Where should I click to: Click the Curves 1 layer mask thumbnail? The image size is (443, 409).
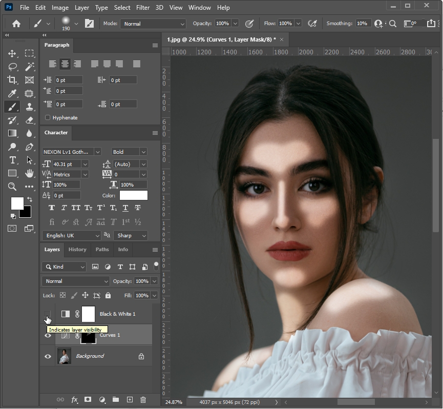click(88, 337)
